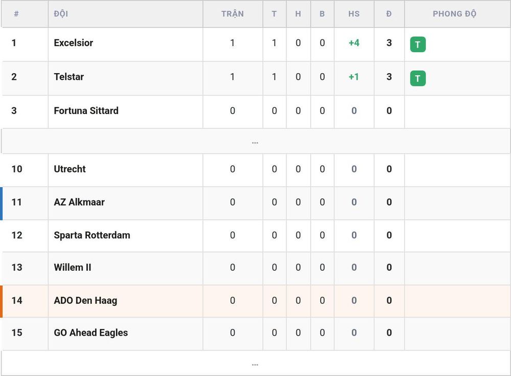Select the Utrecht team name
511x376 pixels.
[x=69, y=169]
